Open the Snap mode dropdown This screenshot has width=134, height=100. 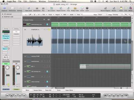[x=102, y=15]
